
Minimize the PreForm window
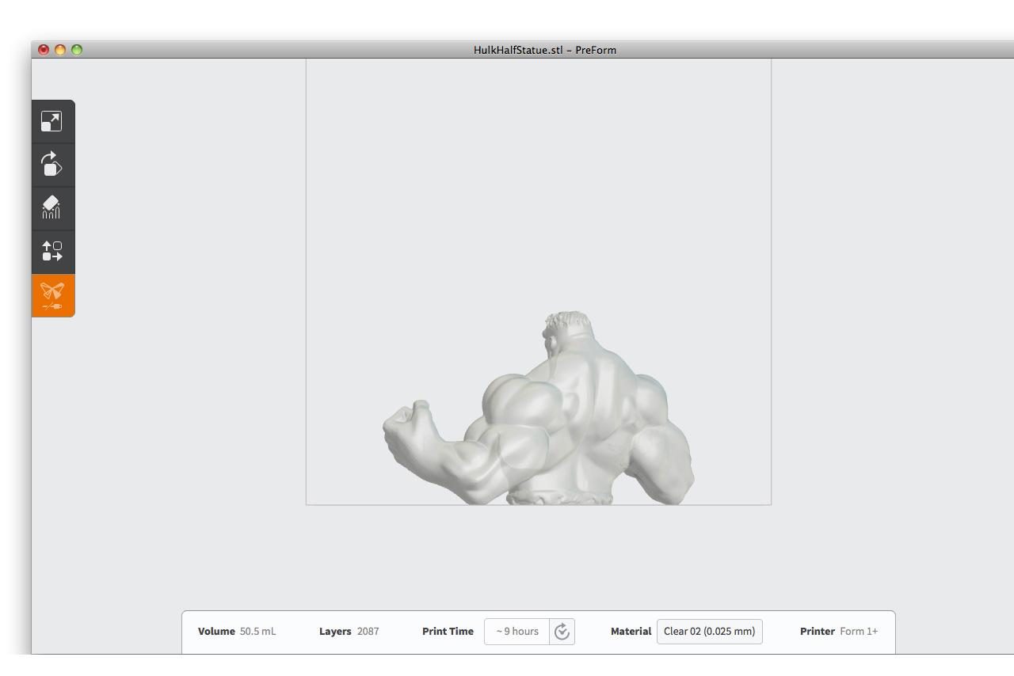point(60,50)
